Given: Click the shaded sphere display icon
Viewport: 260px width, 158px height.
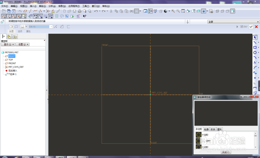Looking at the screenshot, I should [x=165, y=11].
